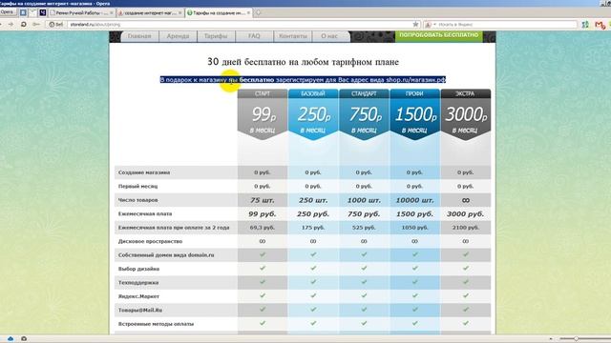
Task: Click the Yandex search field
Action: (x=507, y=25)
